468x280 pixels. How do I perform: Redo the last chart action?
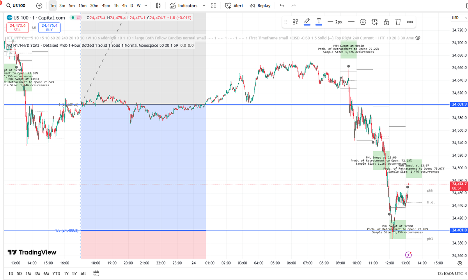[x=293, y=6]
